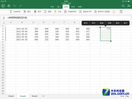132x99 pixels.
Task: Select row 15 header
Action: tap(3, 64)
